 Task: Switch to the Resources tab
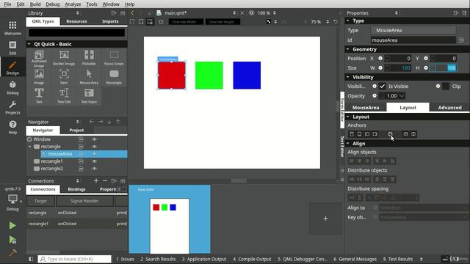click(76, 21)
